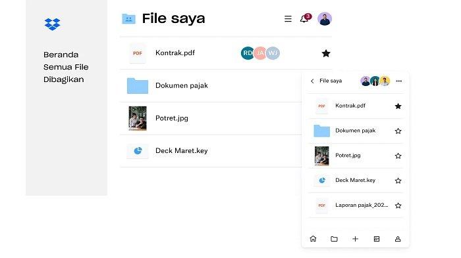
Task: Open Beranda in the sidebar
Action: pyautogui.click(x=61, y=55)
